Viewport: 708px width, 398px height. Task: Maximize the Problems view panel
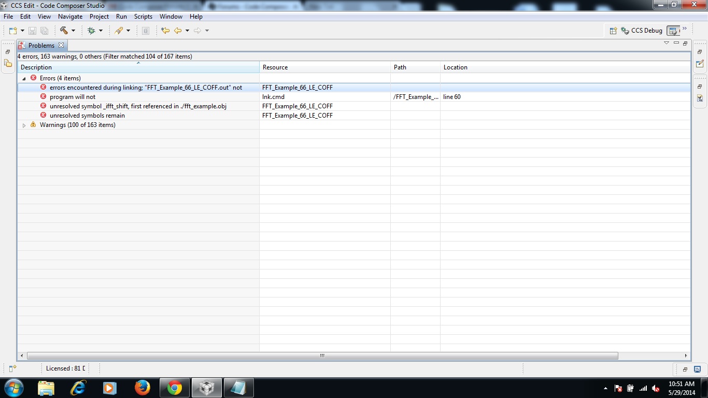click(685, 44)
